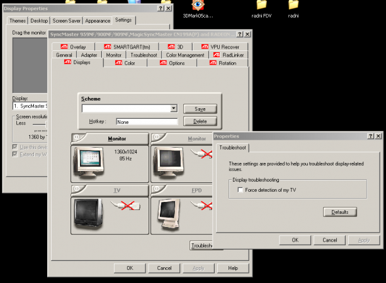Click the Hotkey input field showing None
This screenshot has width=386, height=283.
tap(147, 122)
